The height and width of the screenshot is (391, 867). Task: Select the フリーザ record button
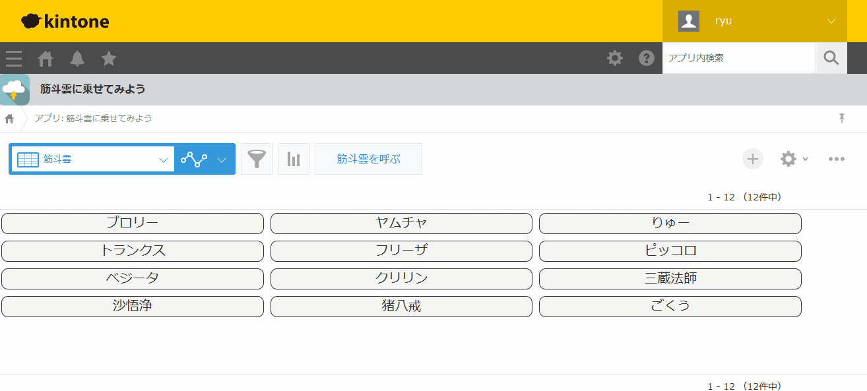click(401, 251)
